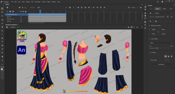
Task: Select the Hand tool
Action: 2,56
